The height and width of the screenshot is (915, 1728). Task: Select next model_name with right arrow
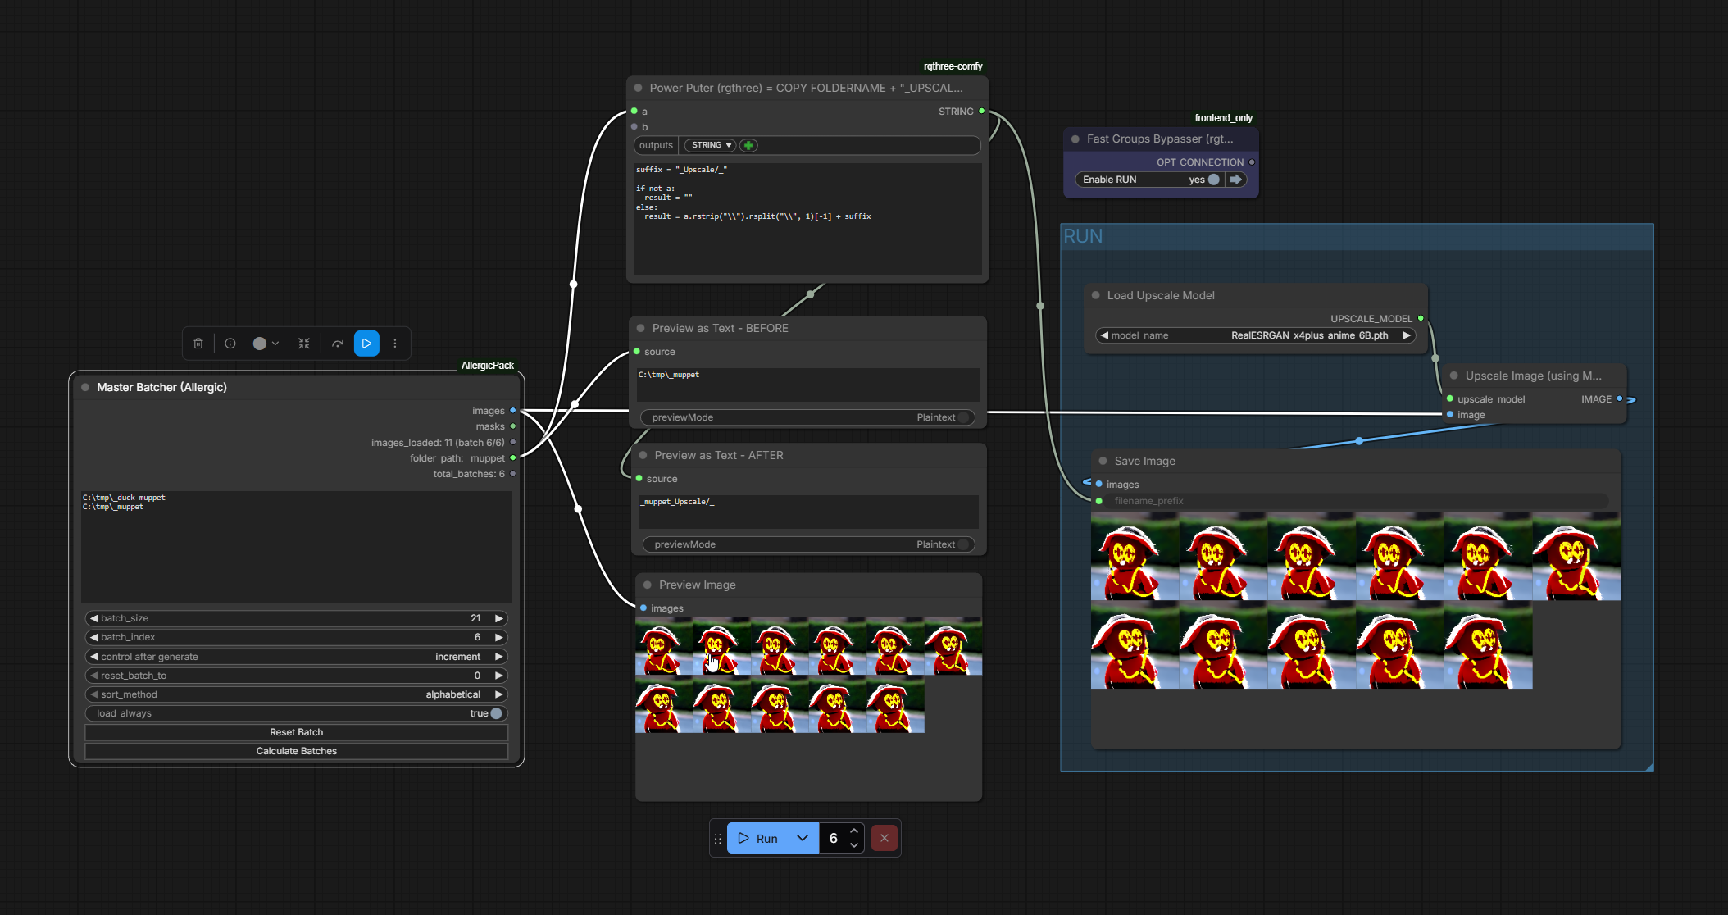[x=1407, y=335]
